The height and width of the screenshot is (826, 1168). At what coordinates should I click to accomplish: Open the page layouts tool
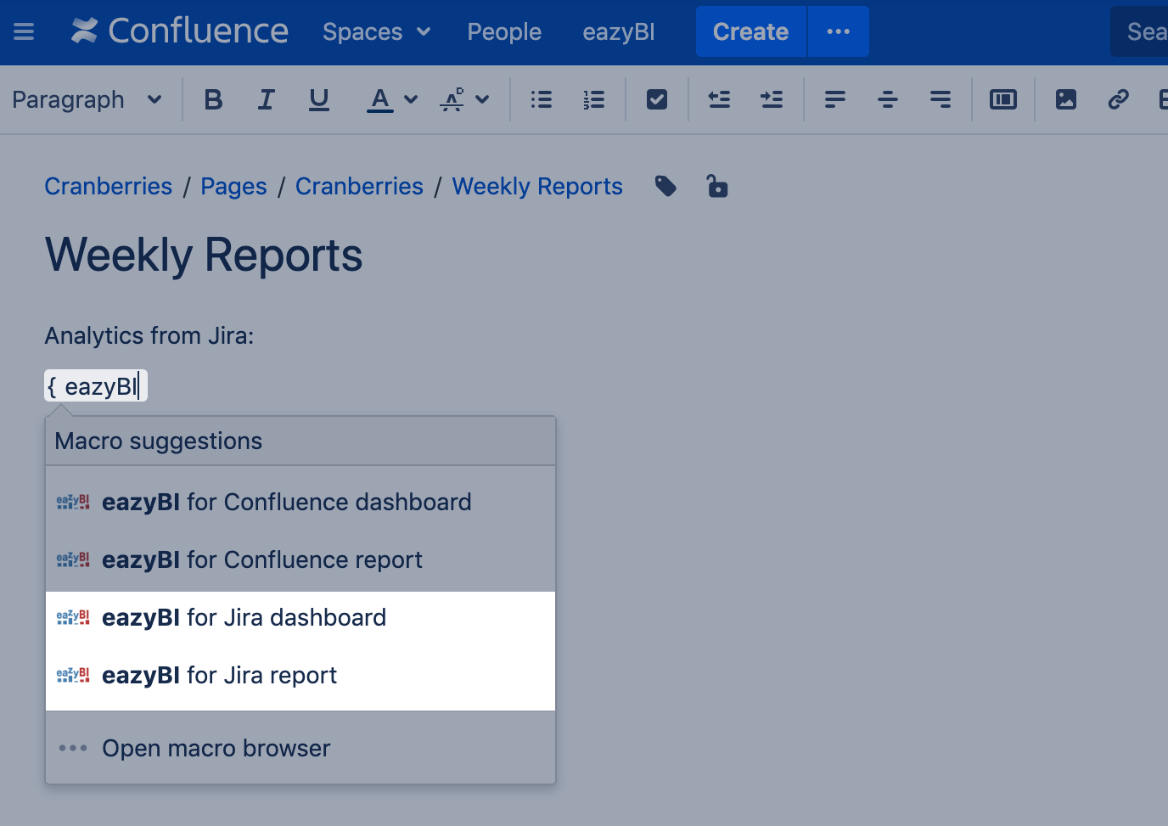(1002, 99)
